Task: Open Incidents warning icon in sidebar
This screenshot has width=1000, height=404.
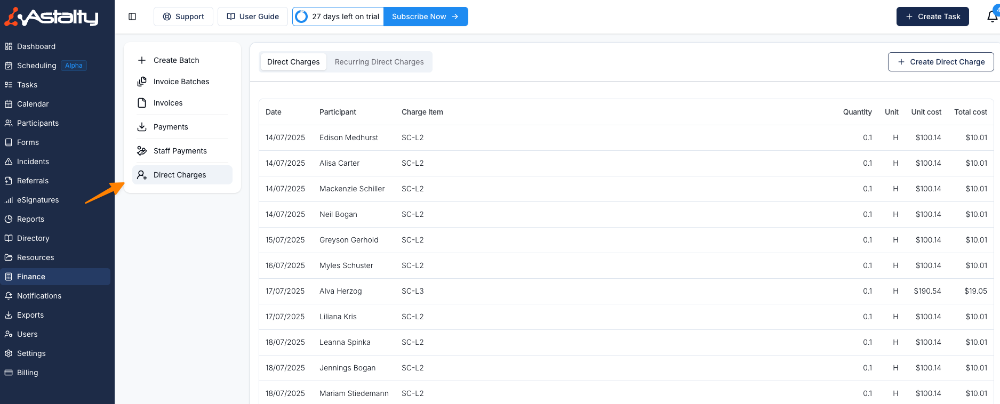Action: pyautogui.click(x=9, y=161)
